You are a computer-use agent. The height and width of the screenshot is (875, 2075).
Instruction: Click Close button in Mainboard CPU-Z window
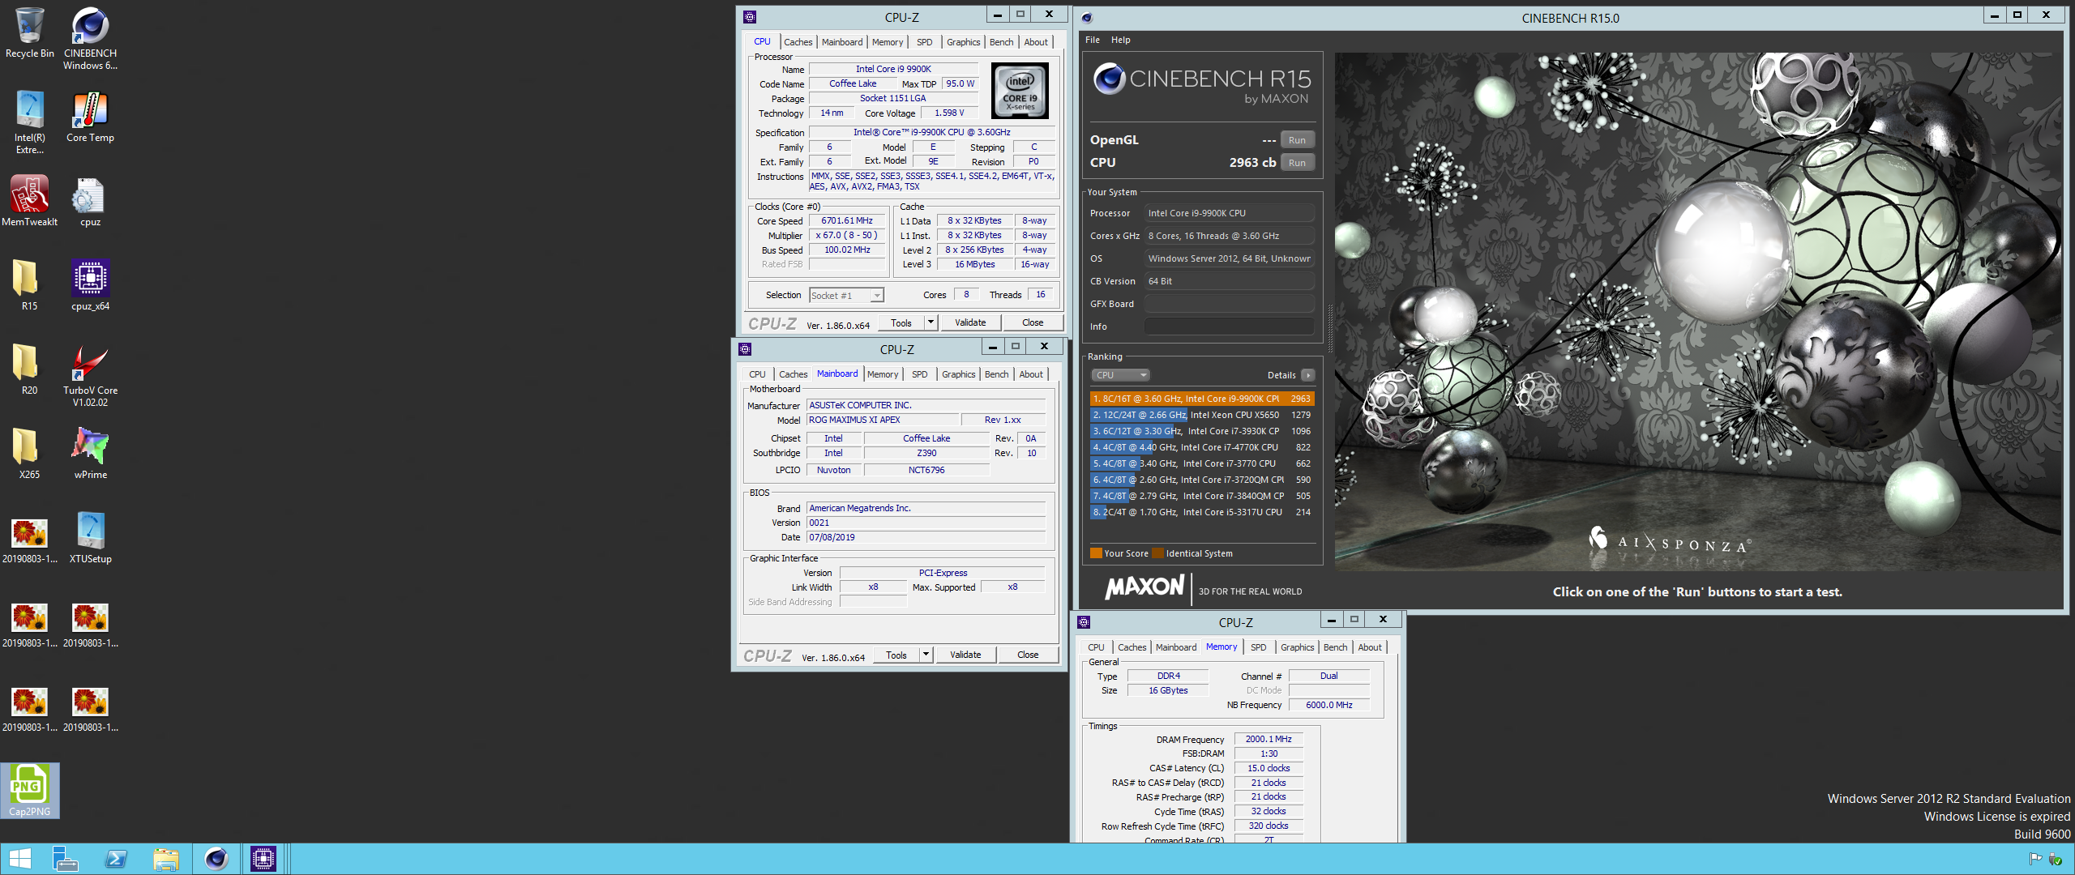coord(1028,655)
